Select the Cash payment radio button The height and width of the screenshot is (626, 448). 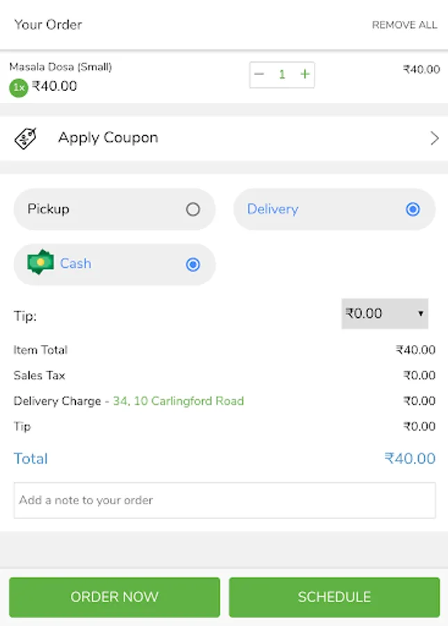click(x=193, y=264)
